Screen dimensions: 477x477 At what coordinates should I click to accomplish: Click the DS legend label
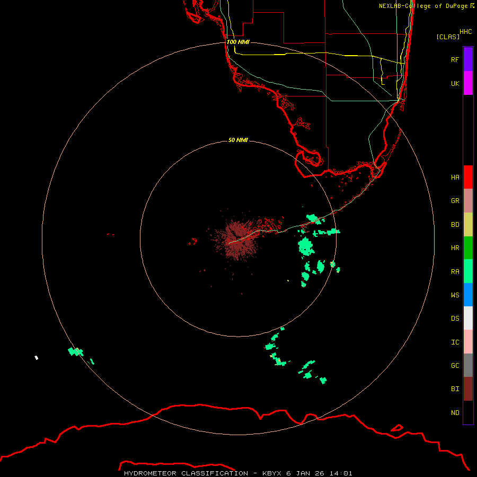(x=455, y=319)
